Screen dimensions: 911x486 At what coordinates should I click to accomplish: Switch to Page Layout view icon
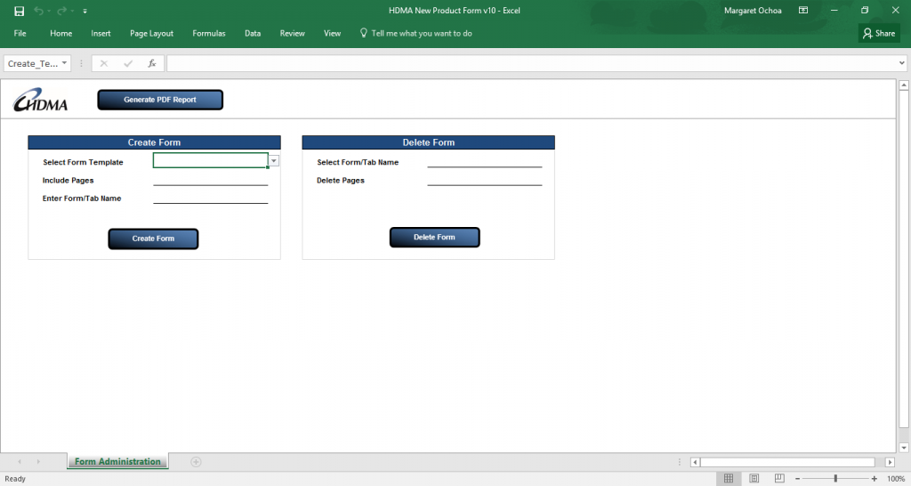coord(754,479)
